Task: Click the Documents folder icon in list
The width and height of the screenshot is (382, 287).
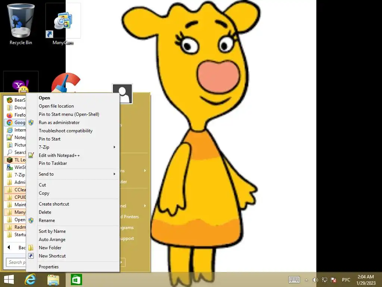Action: click(x=10, y=108)
